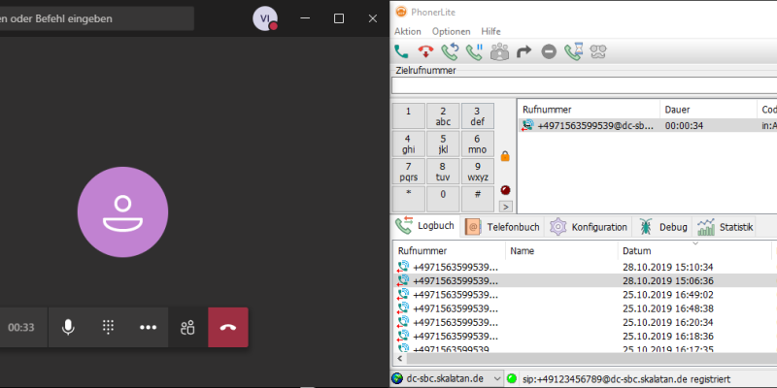Expand the keypad with the > button
This screenshot has height=388, width=777.
[x=505, y=206]
